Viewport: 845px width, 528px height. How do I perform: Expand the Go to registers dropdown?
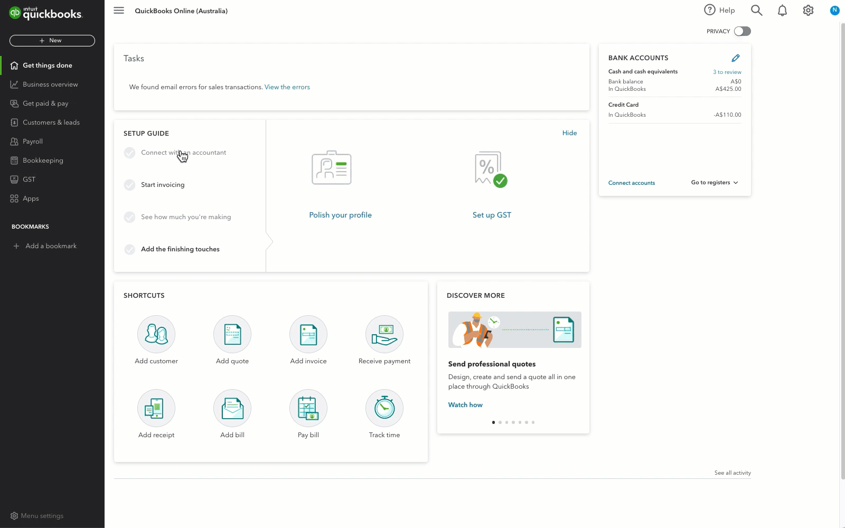click(713, 182)
